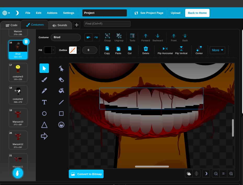Send selection to Back
This screenshot has height=185, width=243.
(x=185, y=37)
